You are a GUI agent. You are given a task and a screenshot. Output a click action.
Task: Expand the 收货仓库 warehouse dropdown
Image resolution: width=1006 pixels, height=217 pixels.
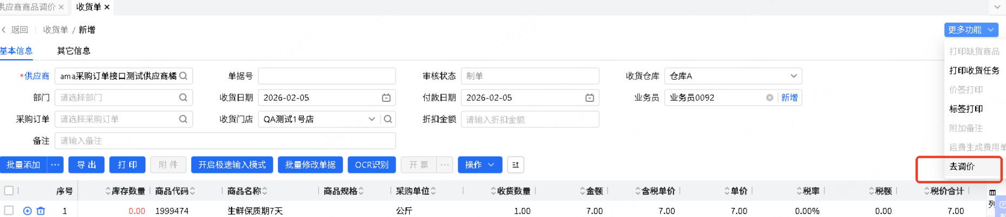(x=793, y=76)
